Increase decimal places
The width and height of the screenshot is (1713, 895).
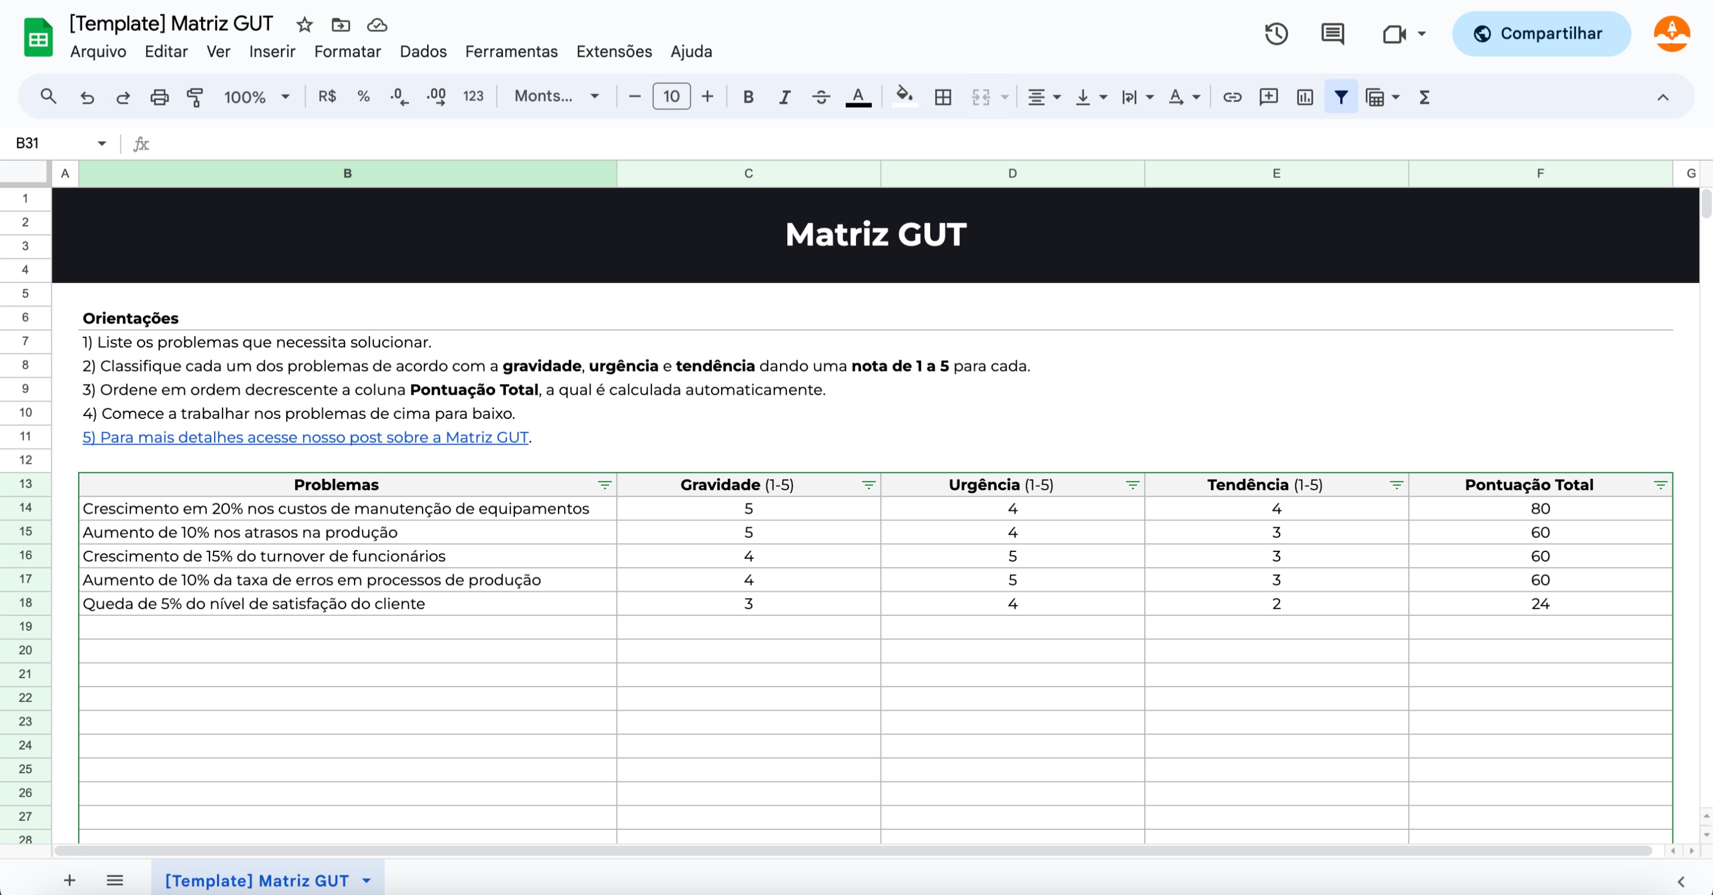point(436,97)
